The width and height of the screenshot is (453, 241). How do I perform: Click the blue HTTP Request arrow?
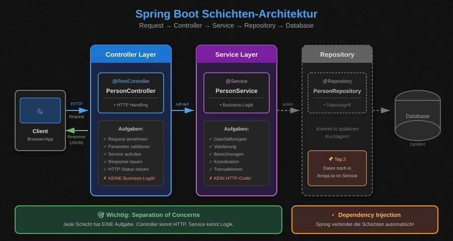(77, 110)
